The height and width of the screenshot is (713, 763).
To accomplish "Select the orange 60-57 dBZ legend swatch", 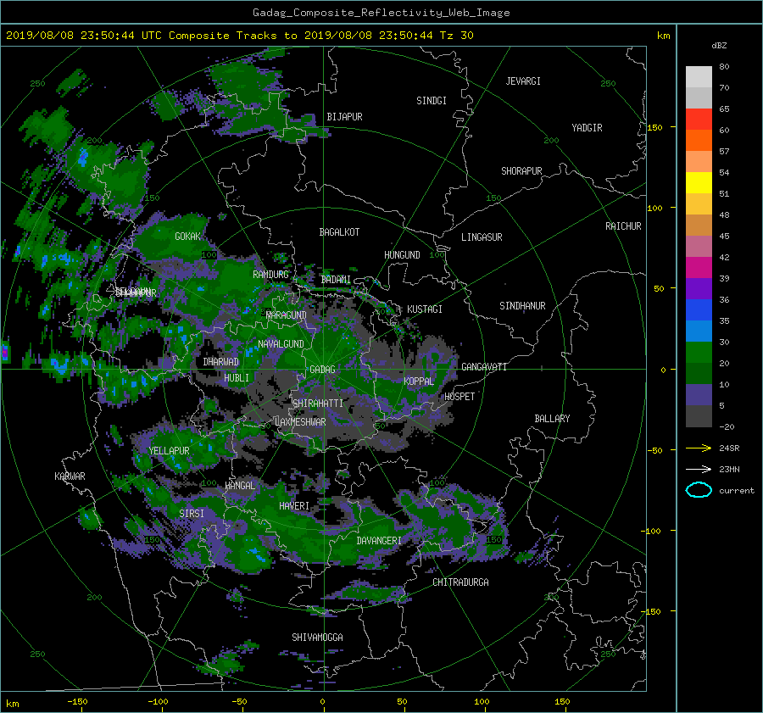I will tap(699, 140).
